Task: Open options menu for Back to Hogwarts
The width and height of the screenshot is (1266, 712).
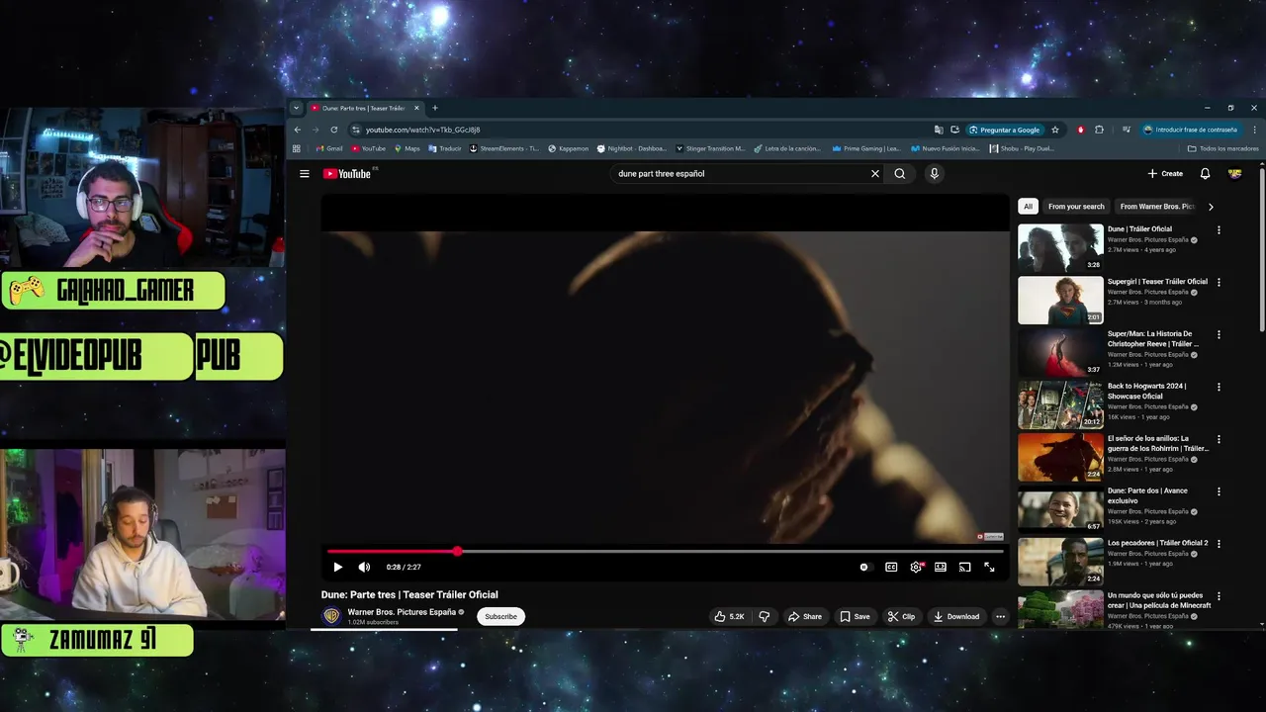Action: (1219, 387)
